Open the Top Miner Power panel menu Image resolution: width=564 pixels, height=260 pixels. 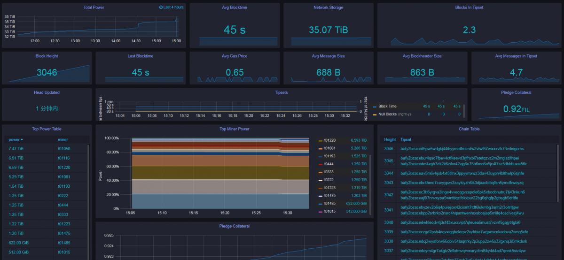point(234,129)
